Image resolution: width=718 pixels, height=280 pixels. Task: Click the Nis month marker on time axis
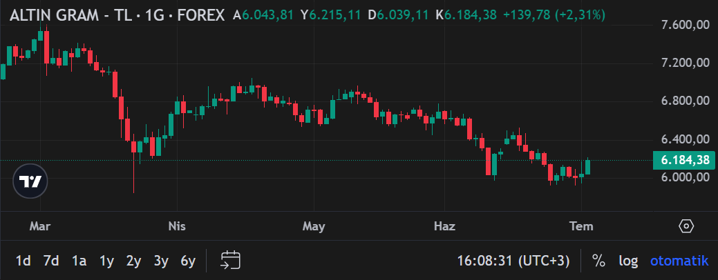click(x=177, y=226)
